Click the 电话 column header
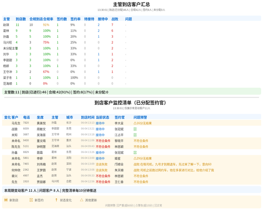The image size is (263, 217). coord(26,117)
